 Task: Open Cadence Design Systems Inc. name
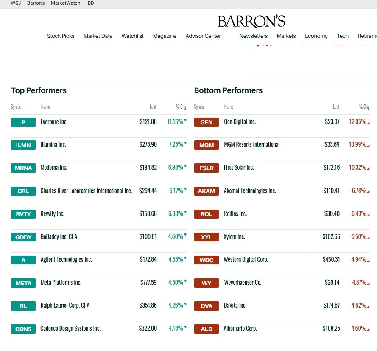(x=70, y=329)
